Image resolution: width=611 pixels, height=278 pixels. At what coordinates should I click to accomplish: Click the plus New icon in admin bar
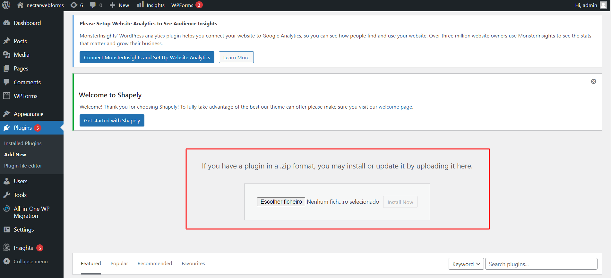click(112, 5)
